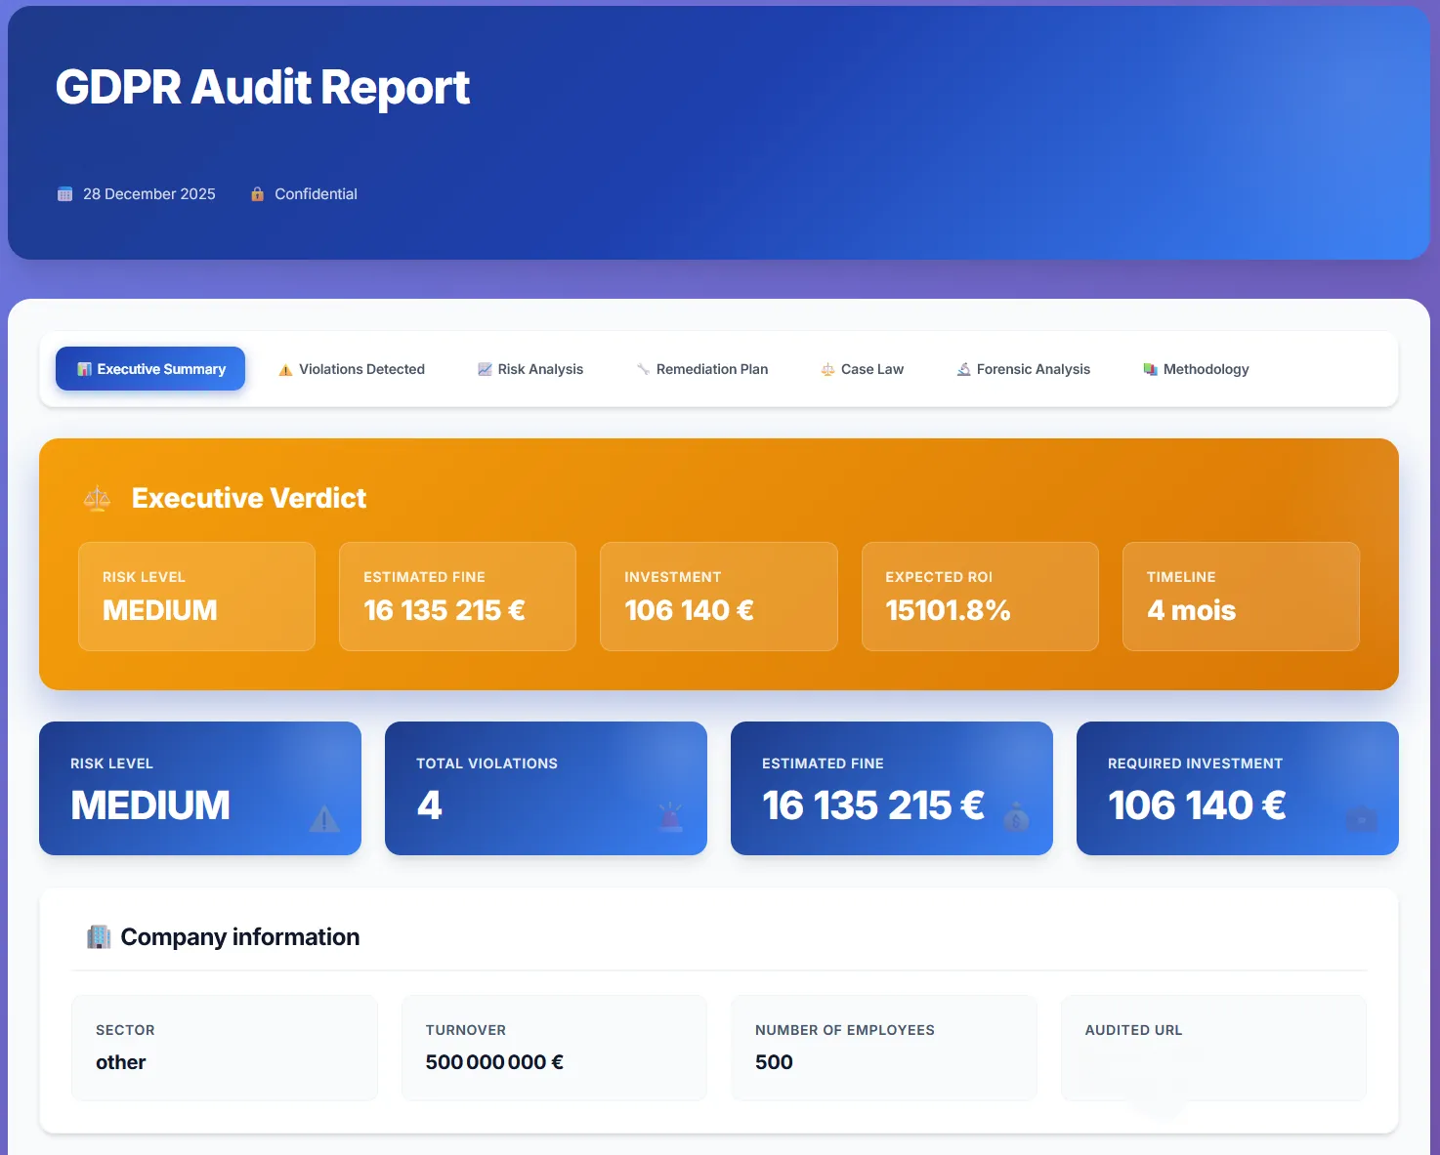Click the warning triangle icon on Violations Detected
The image size is (1440, 1155).
coord(285,369)
